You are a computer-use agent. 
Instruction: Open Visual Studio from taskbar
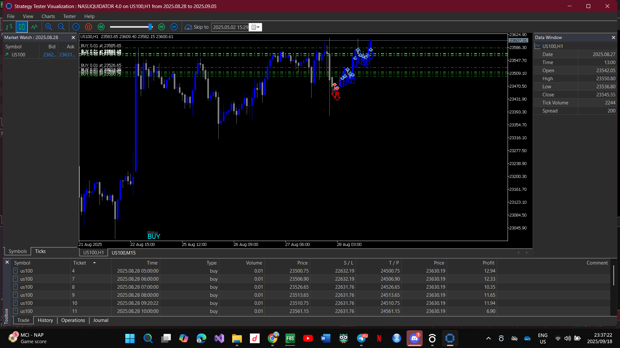[x=219, y=338]
